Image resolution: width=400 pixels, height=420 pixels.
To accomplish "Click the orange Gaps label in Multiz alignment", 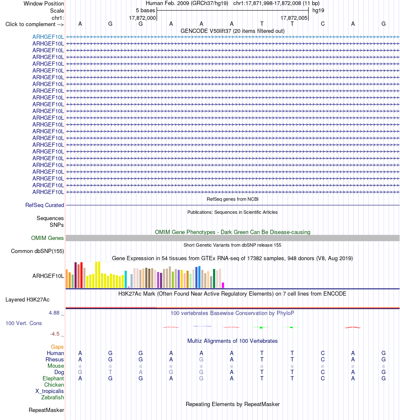I will (57, 347).
